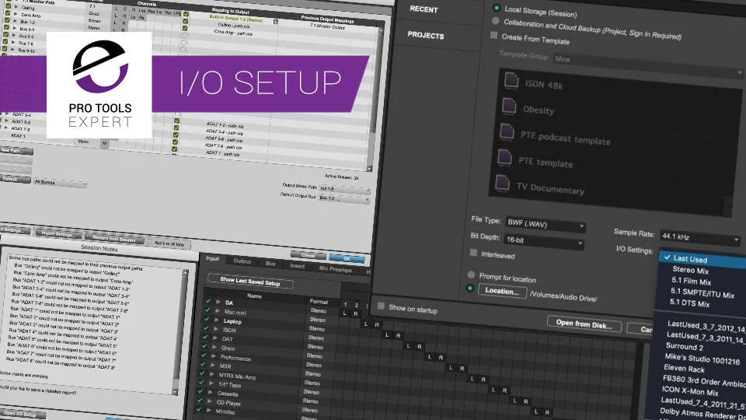Switch to the Insert tab
This screenshot has width=746, height=420.
pos(298,266)
